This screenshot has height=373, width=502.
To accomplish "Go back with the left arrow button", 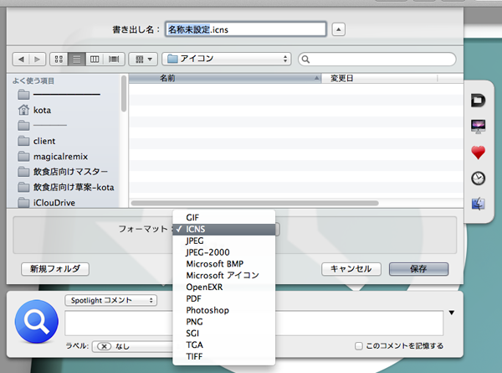I will (x=21, y=59).
